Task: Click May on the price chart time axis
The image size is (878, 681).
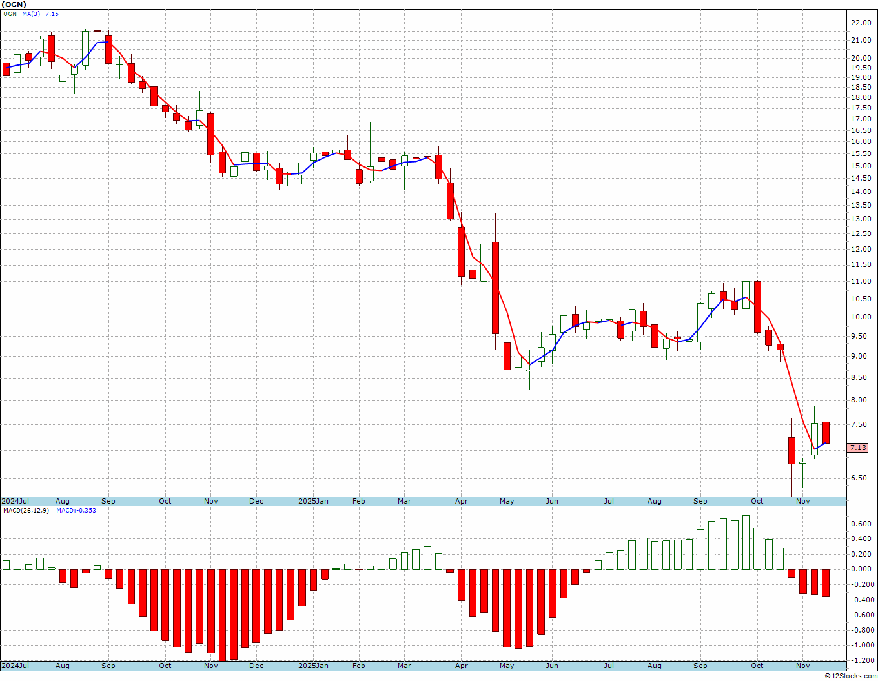Action: (x=507, y=501)
